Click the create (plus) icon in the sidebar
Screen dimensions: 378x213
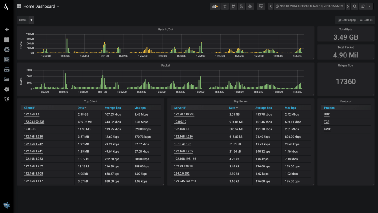point(7,29)
